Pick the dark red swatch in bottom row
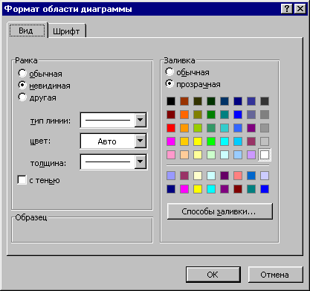The width and height of the screenshot is (310, 291). pyautogui.click(x=238, y=189)
